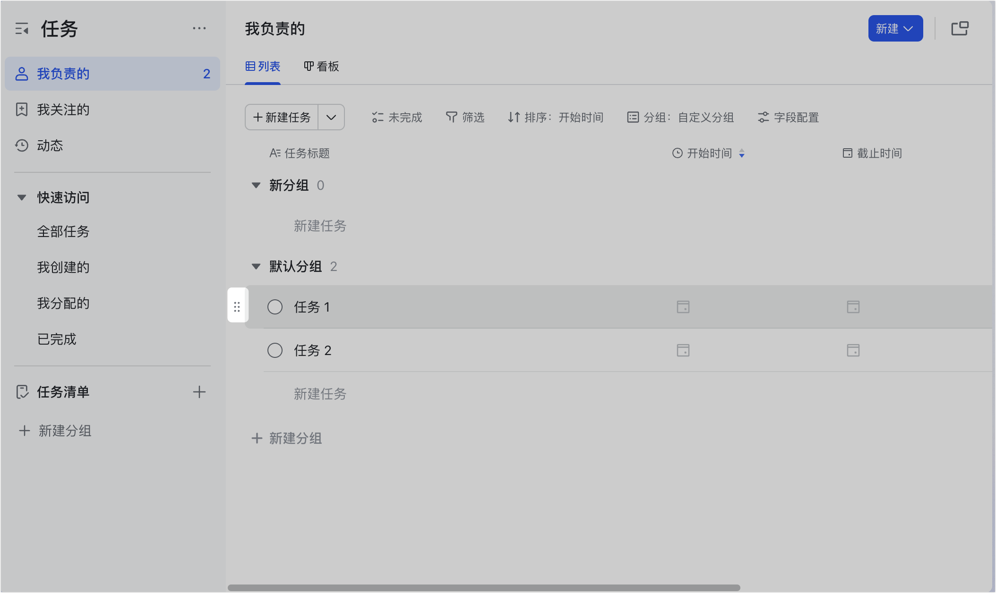Click 新建分组 below the task list

287,438
